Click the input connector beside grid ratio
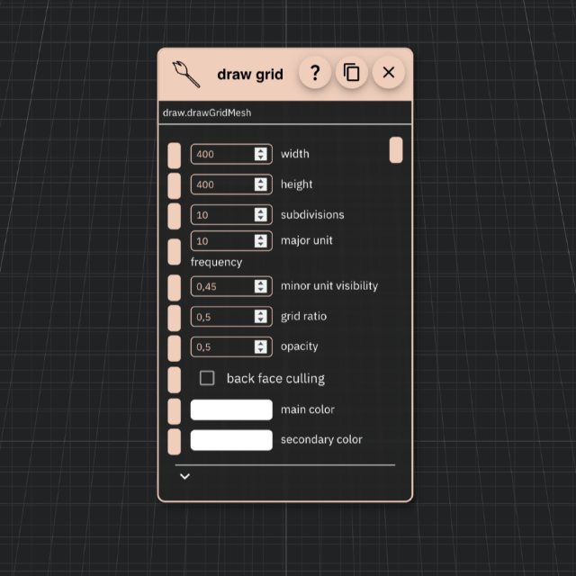The width and height of the screenshot is (576, 576). click(174, 318)
